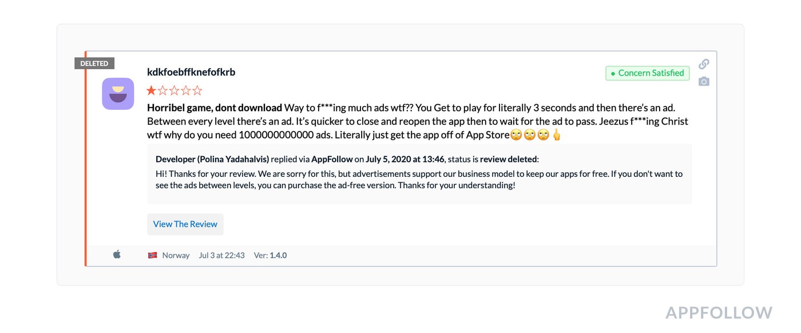Click the camera screenshot icon
801x333 pixels.
[704, 81]
